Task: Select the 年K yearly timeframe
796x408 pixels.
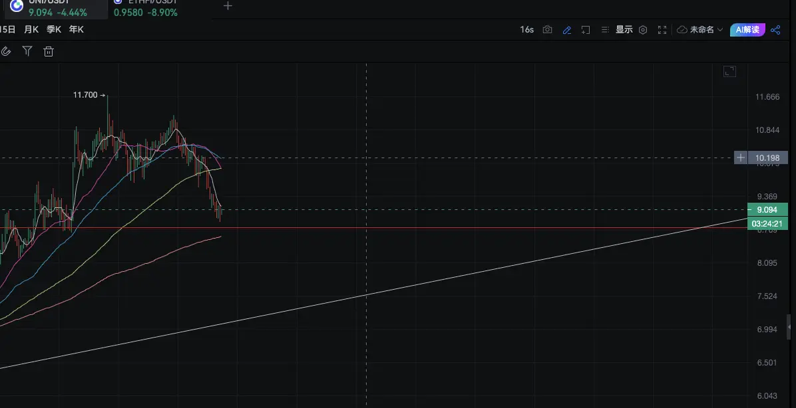Action: [76, 29]
